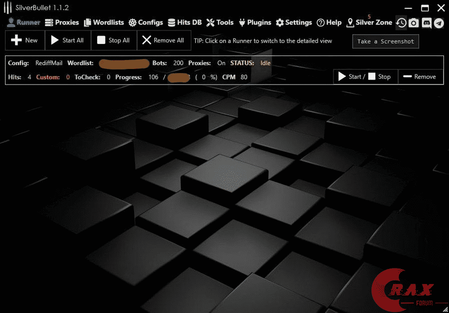
Task: Click the Idle status text
Action: (265, 63)
